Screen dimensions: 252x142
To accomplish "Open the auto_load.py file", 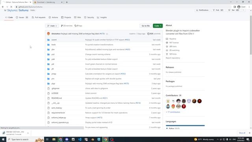I will (57, 108).
